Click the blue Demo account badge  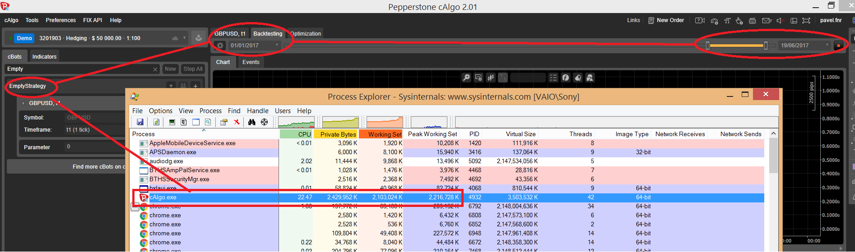click(24, 38)
